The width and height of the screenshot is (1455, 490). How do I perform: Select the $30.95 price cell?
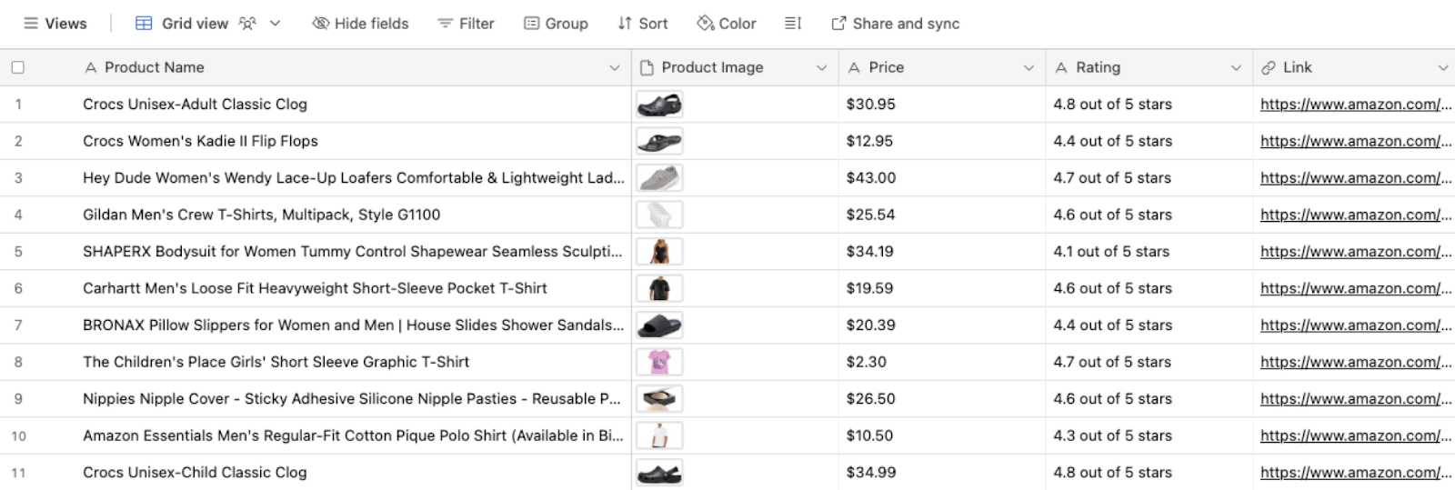(x=941, y=105)
